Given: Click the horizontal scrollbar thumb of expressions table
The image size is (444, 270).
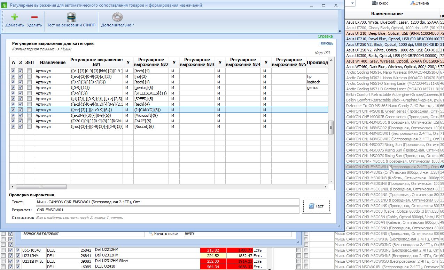Looking at the screenshot, I should tap(41, 187).
